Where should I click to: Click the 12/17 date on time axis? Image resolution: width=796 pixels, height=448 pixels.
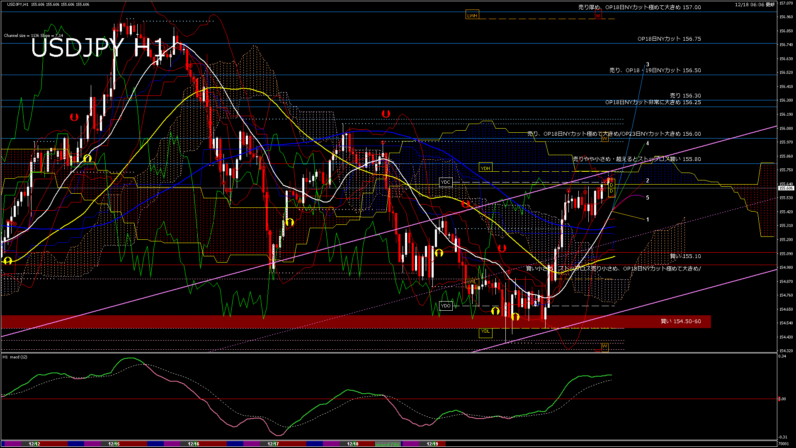click(273, 444)
